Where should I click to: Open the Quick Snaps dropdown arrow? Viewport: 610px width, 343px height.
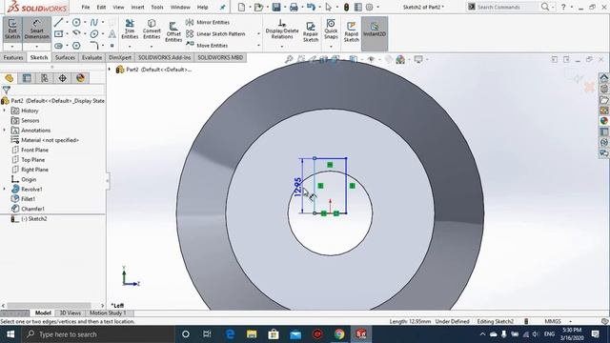331,47
